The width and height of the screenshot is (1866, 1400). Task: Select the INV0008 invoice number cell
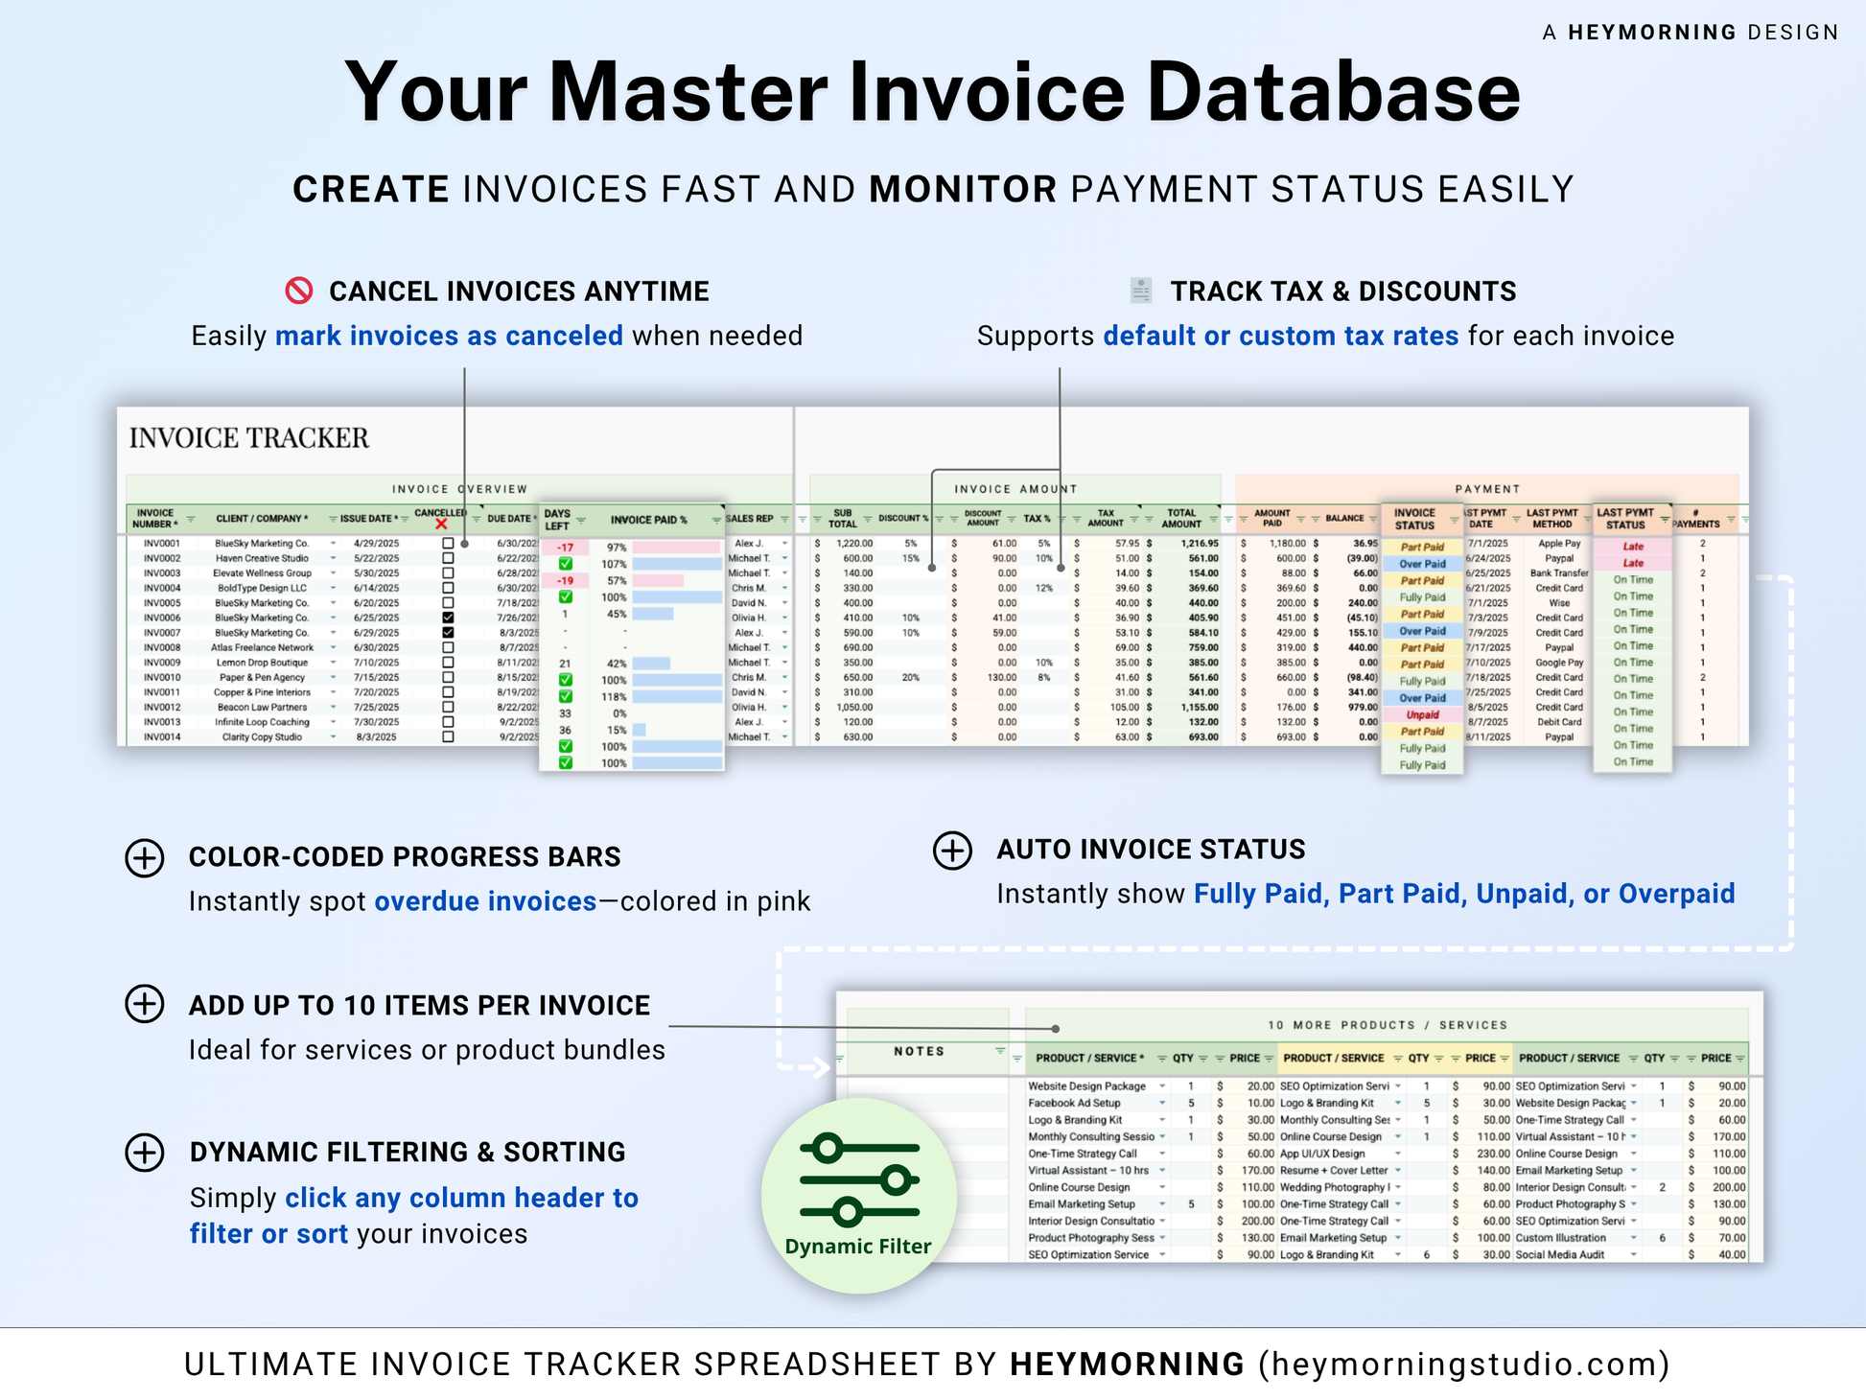(162, 647)
